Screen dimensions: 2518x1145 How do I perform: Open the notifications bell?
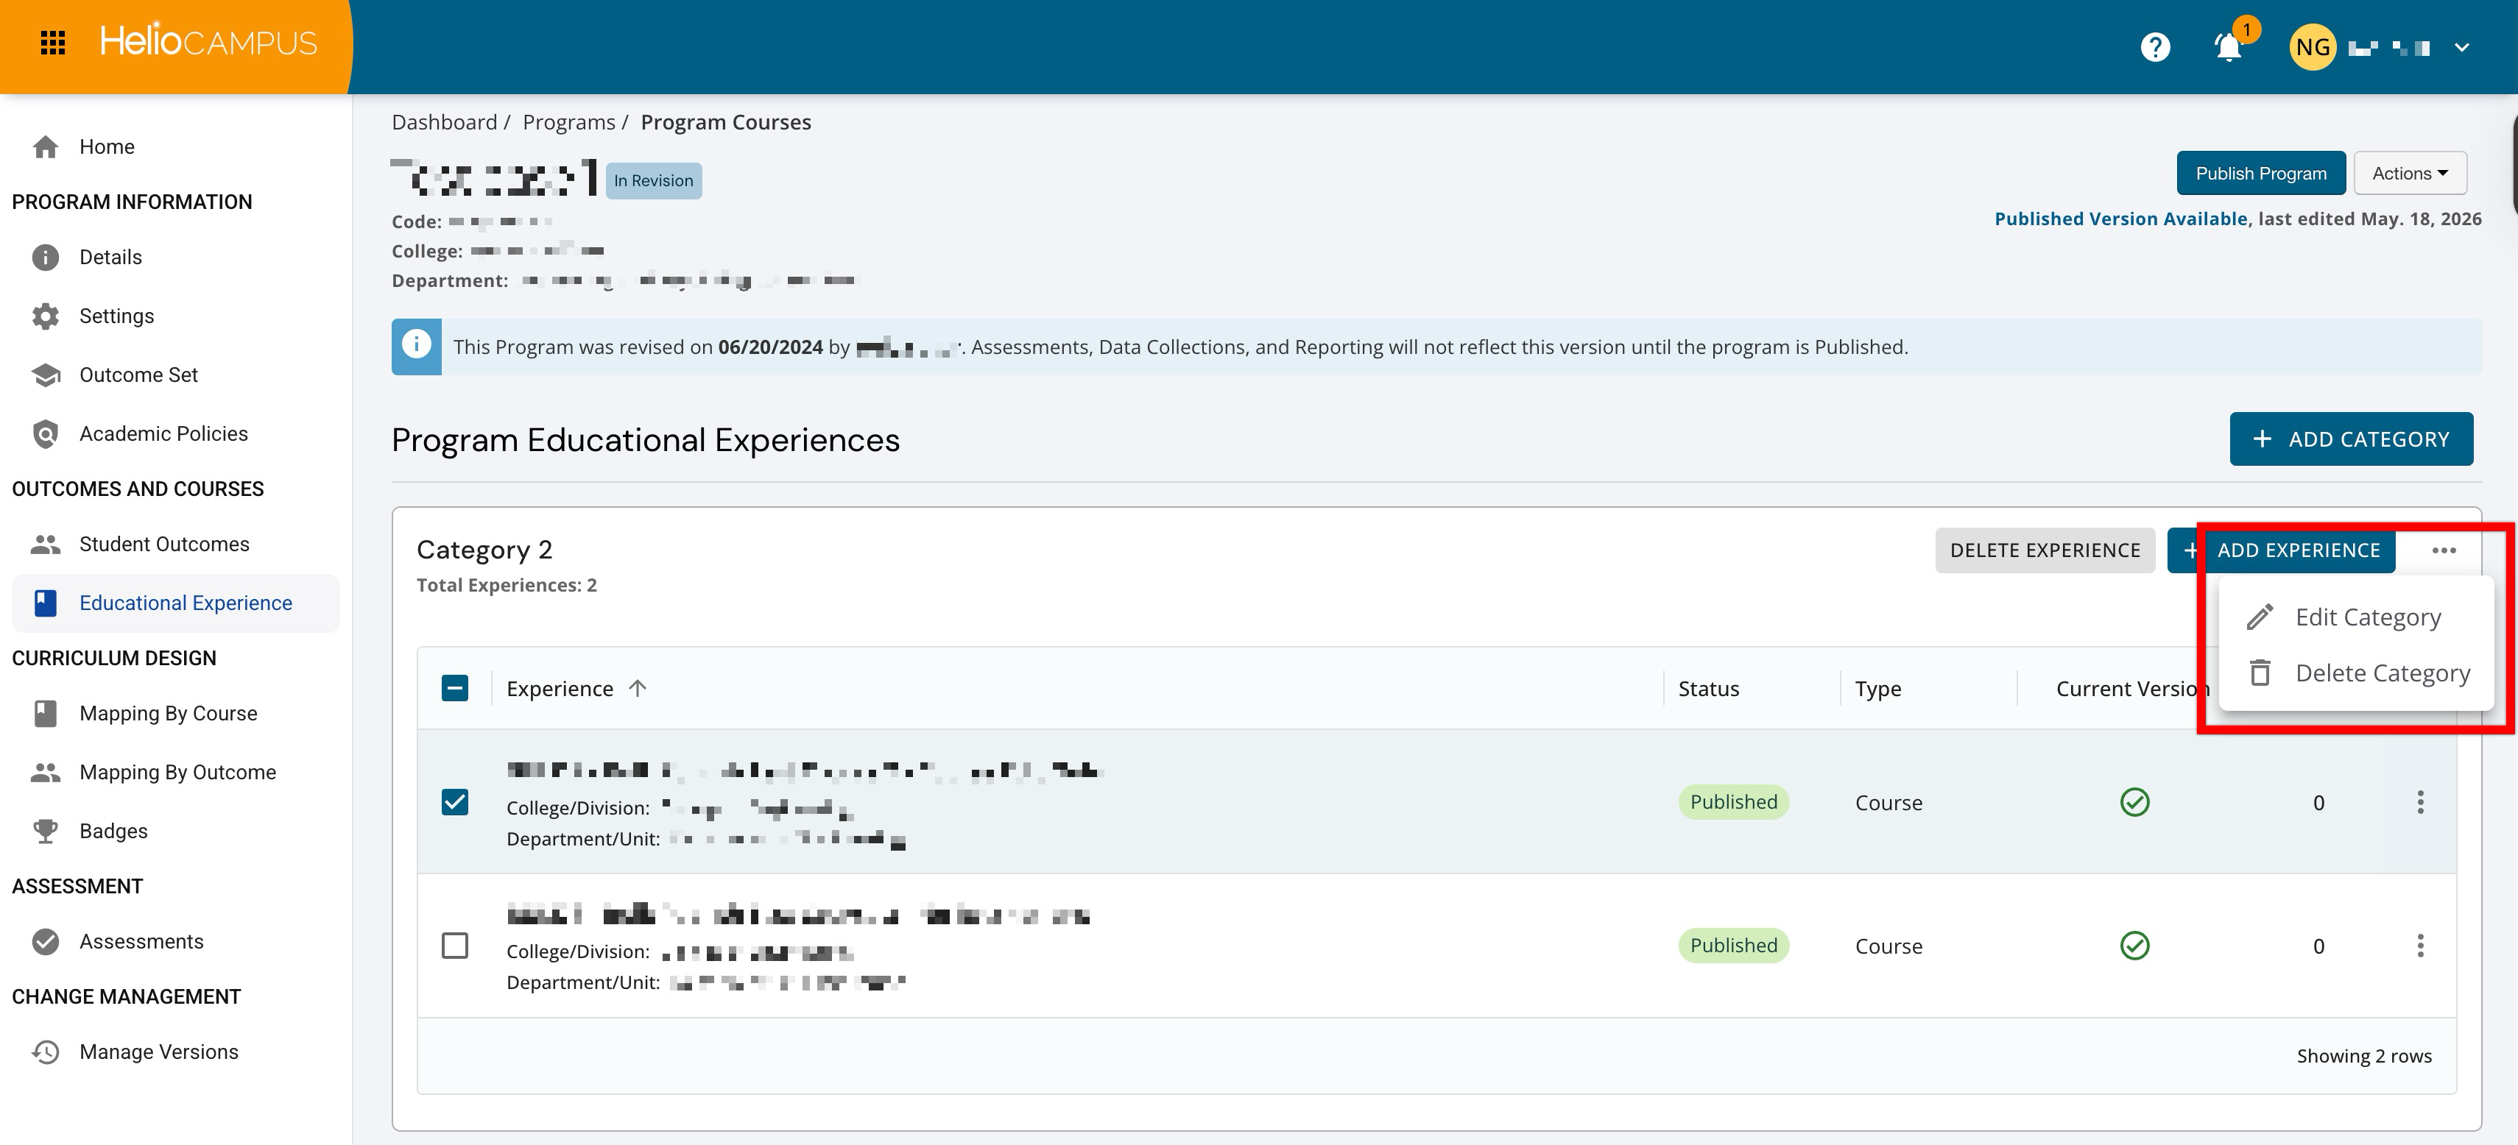tap(2228, 47)
